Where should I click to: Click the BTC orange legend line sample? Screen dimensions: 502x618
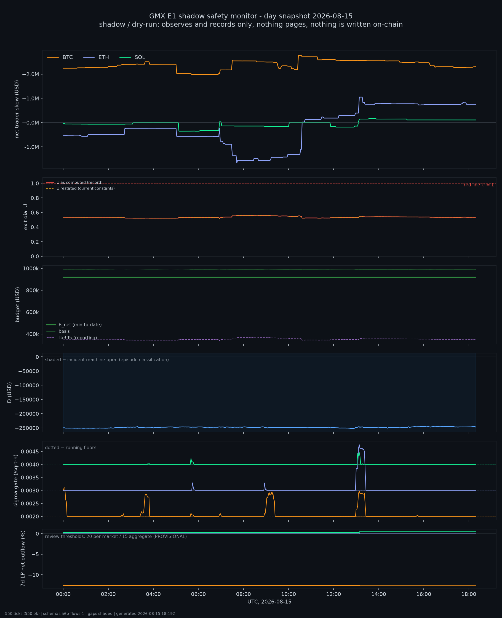point(53,57)
